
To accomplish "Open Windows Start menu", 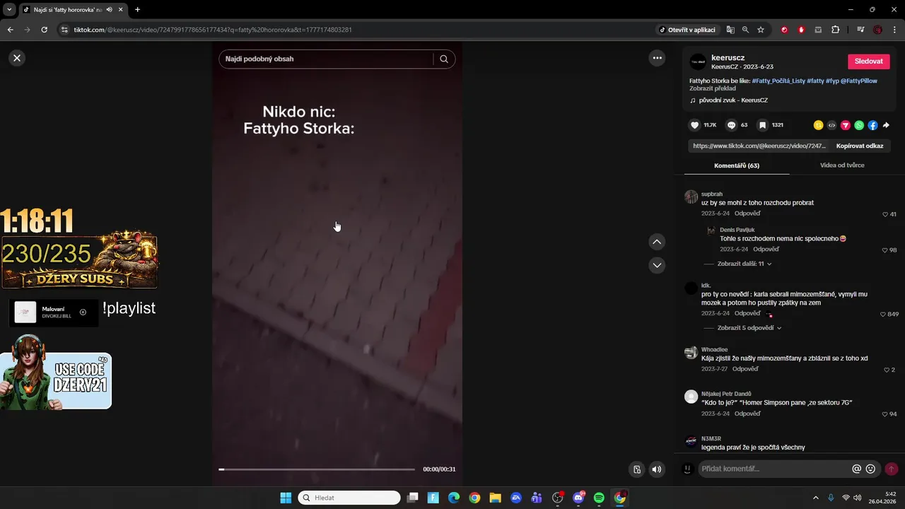I will pos(286,498).
